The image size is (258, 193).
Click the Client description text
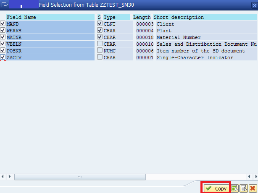tap(166, 24)
